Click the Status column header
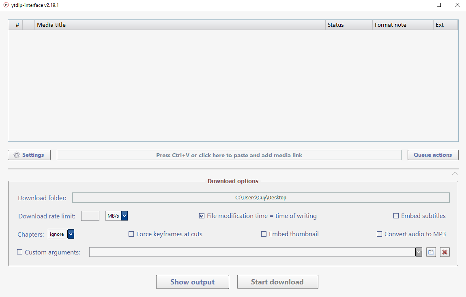The width and height of the screenshot is (466, 297). [349, 25]
